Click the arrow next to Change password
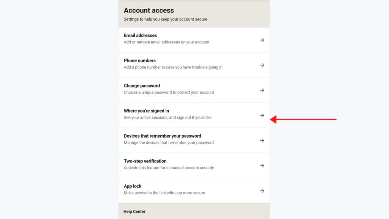Image resolution: width=389 pixels, height=219 pixels. (x=262, y=90)
